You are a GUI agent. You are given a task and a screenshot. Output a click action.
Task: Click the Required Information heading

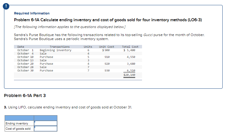point(32,13)
